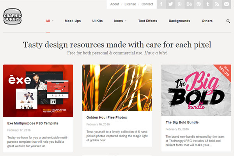The image size is (234, 156).
Task: Go to the Contact page
Action: pyautogui.click(x=147, y=4)
